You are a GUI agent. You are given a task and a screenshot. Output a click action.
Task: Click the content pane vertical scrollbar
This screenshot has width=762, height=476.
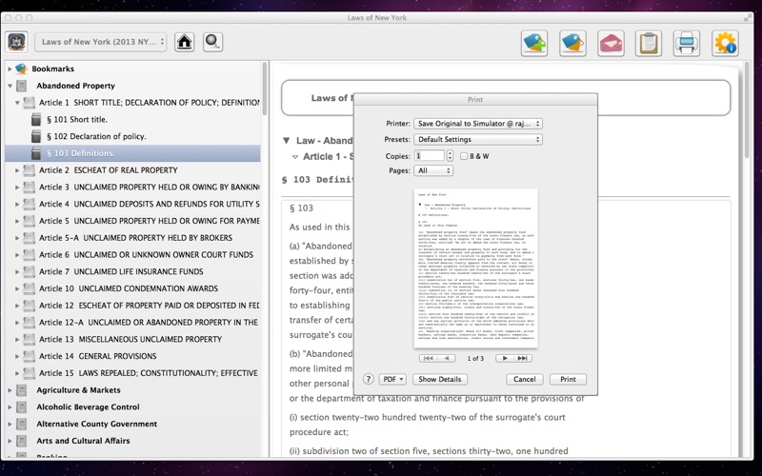(x=747, y=110)
